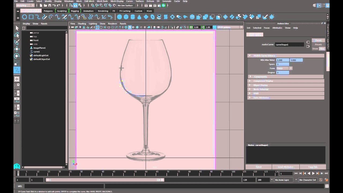Click the Load Attributes button
This screenshot has width=343, height=193.
pyautogui.click(x=285, y=167)
